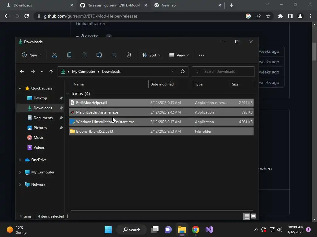
Task: Open Chrome side panel icon
Action: click(290, 16)
